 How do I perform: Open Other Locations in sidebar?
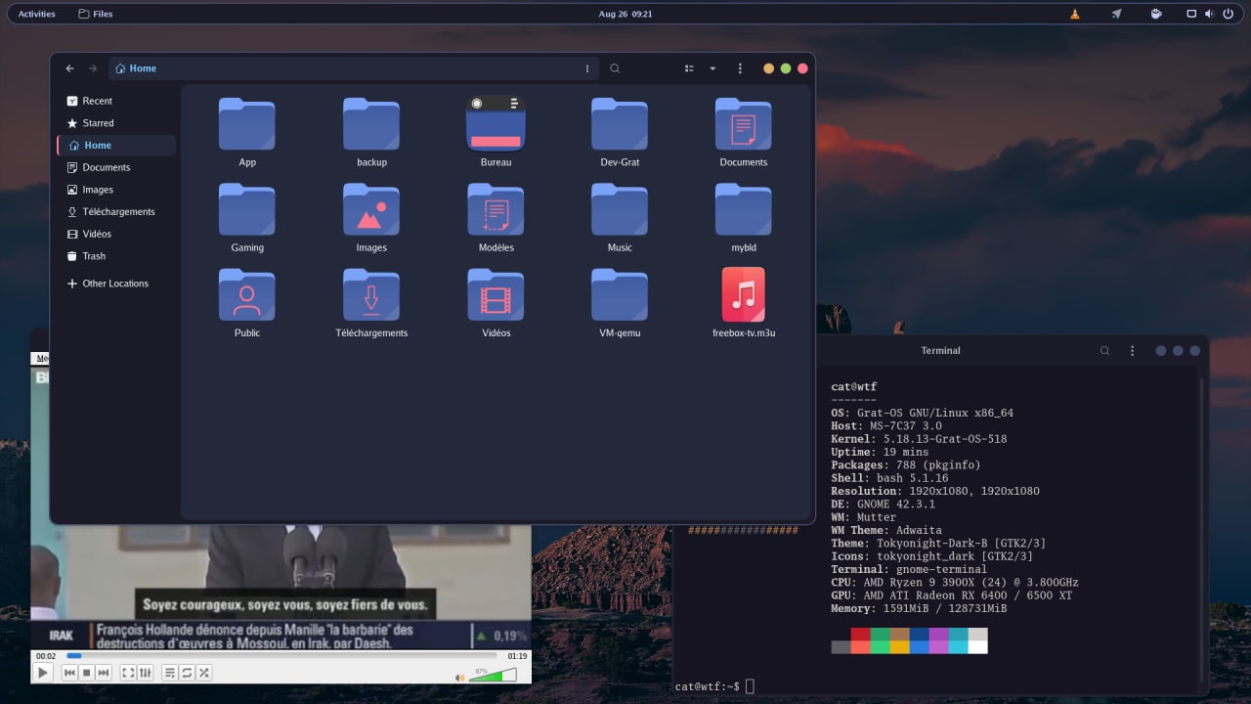tap(114, 284)
